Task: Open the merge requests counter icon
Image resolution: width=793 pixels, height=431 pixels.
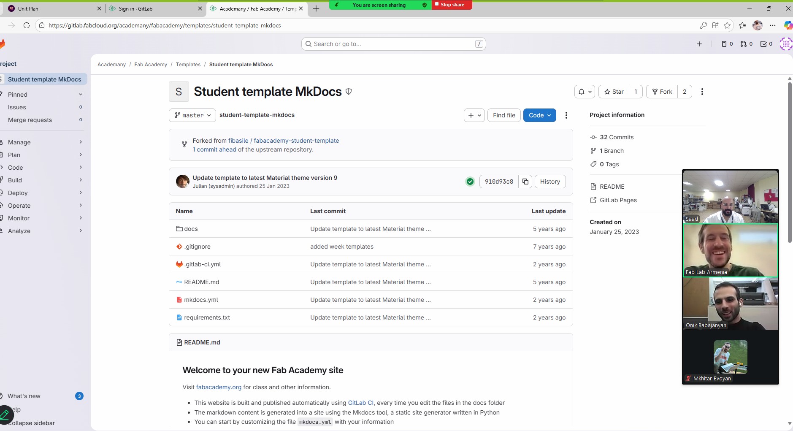Action: coord(746,44)
